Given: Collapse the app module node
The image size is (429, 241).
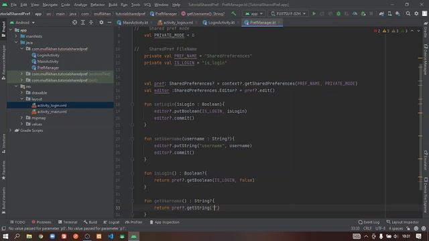Looking at the screenshot, I should point(11,30).
